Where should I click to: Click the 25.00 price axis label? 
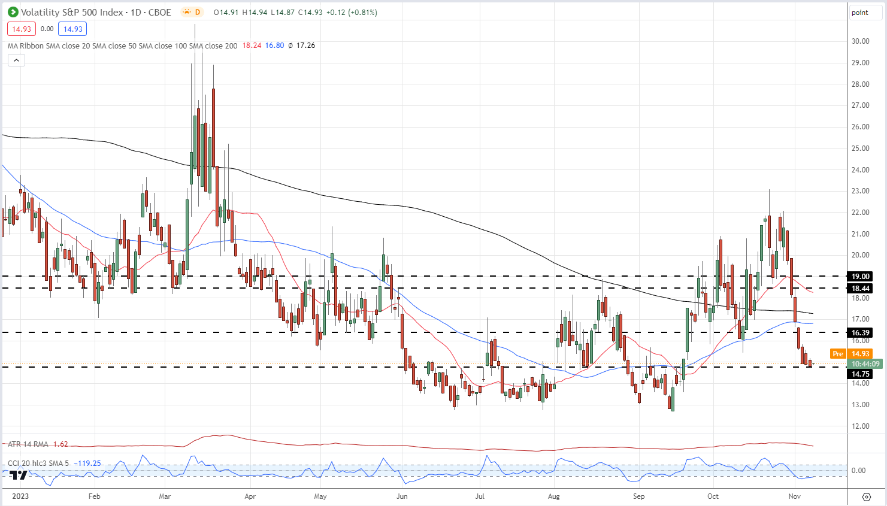tap(861, 149)
